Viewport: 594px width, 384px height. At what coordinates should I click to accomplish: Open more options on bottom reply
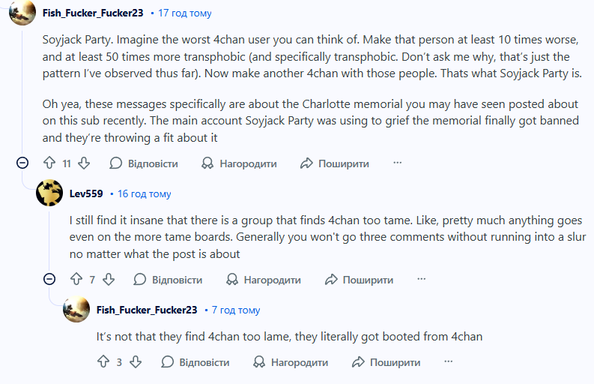[x=449, y=362]
